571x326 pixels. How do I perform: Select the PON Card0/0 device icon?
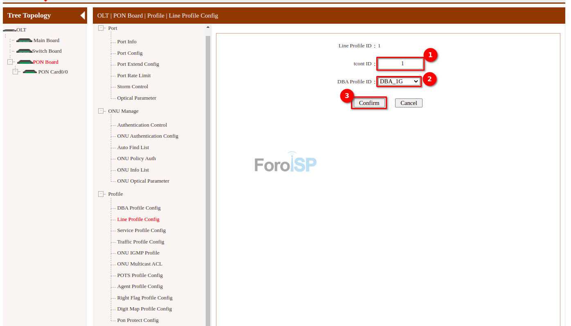[x=29, y=71]
